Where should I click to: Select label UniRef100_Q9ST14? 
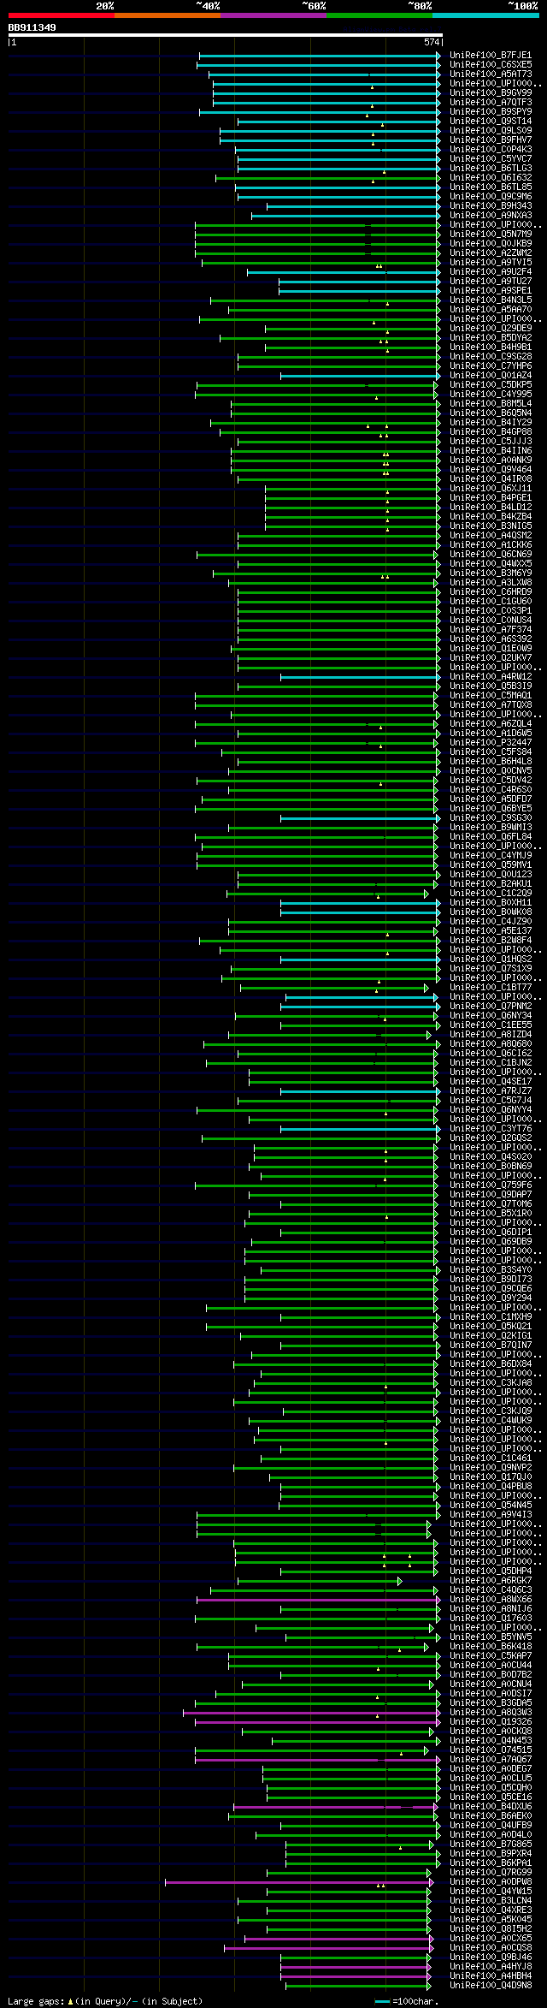[x=491, y=121]
